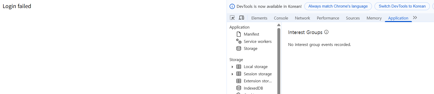Click the Service workers gear icon

pos(239,41)
